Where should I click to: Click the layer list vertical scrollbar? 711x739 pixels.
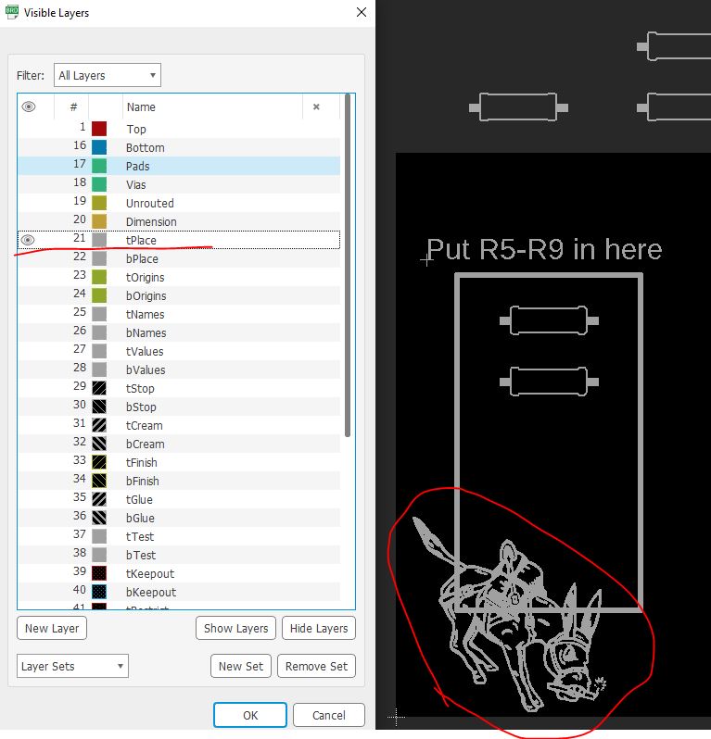[x=348, y=278]
